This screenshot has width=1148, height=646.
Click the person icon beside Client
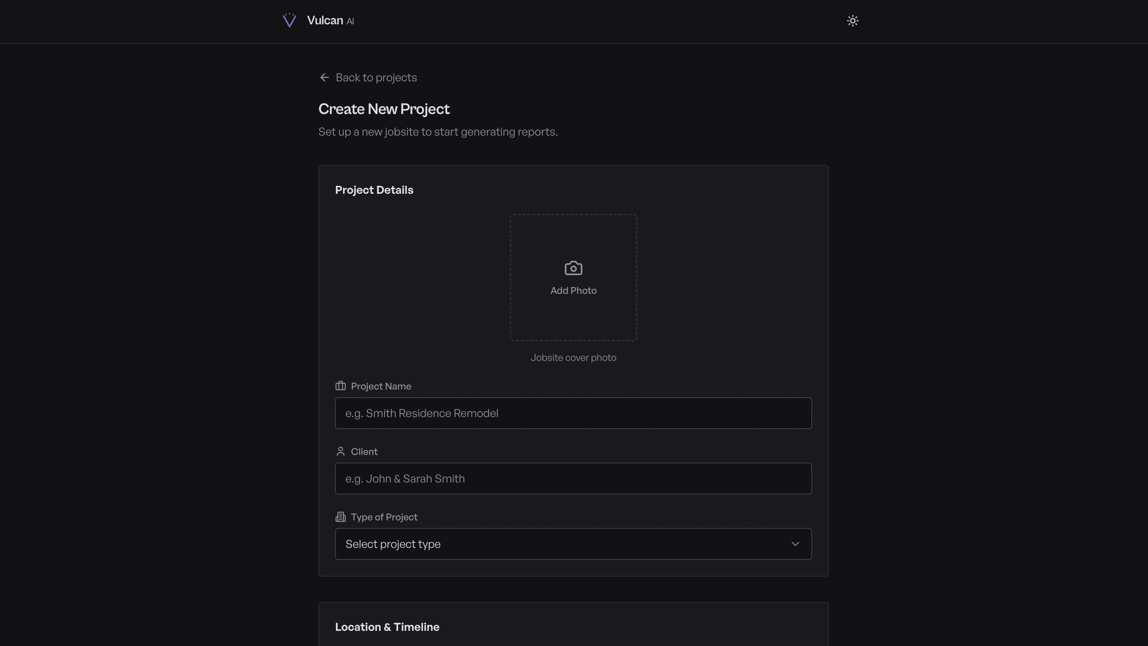tap(341, 451)
